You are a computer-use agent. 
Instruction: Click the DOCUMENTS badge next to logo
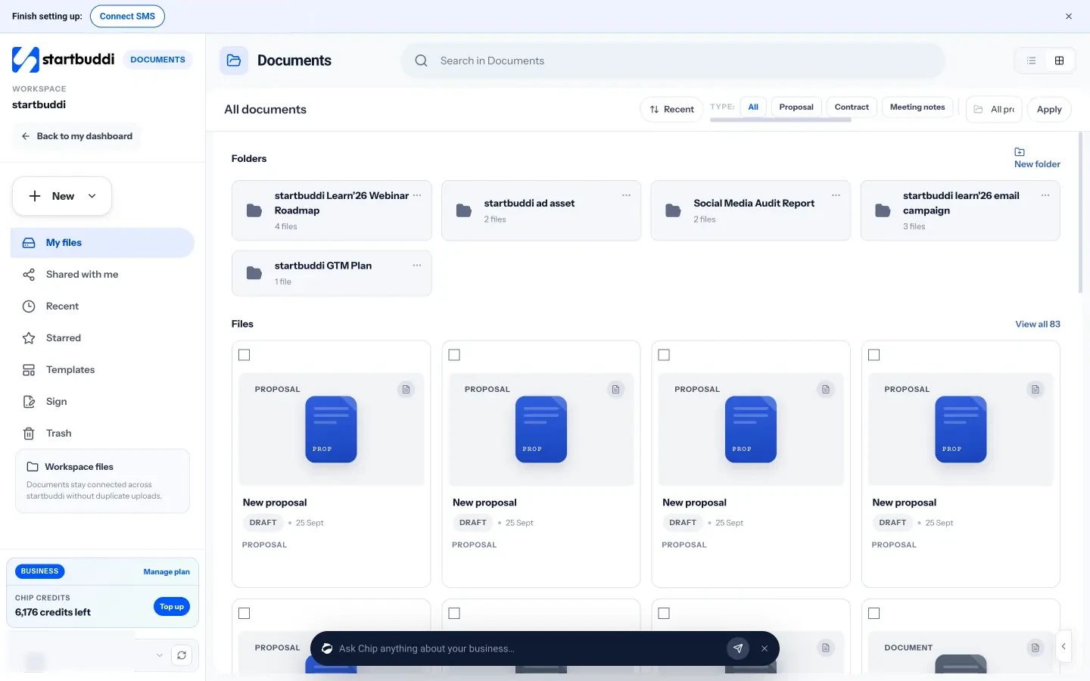click(x=157, y=60)
